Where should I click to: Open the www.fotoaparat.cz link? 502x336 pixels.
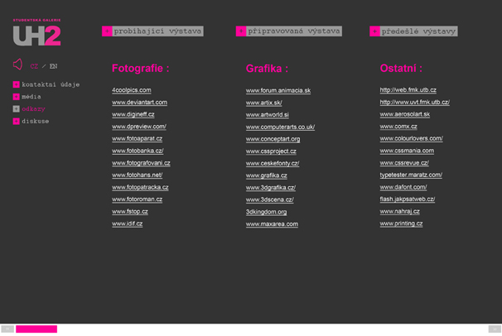137,139
